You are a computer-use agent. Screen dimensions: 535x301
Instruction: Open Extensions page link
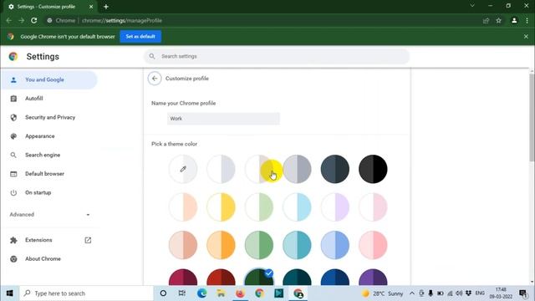click(x=49, y=240)
